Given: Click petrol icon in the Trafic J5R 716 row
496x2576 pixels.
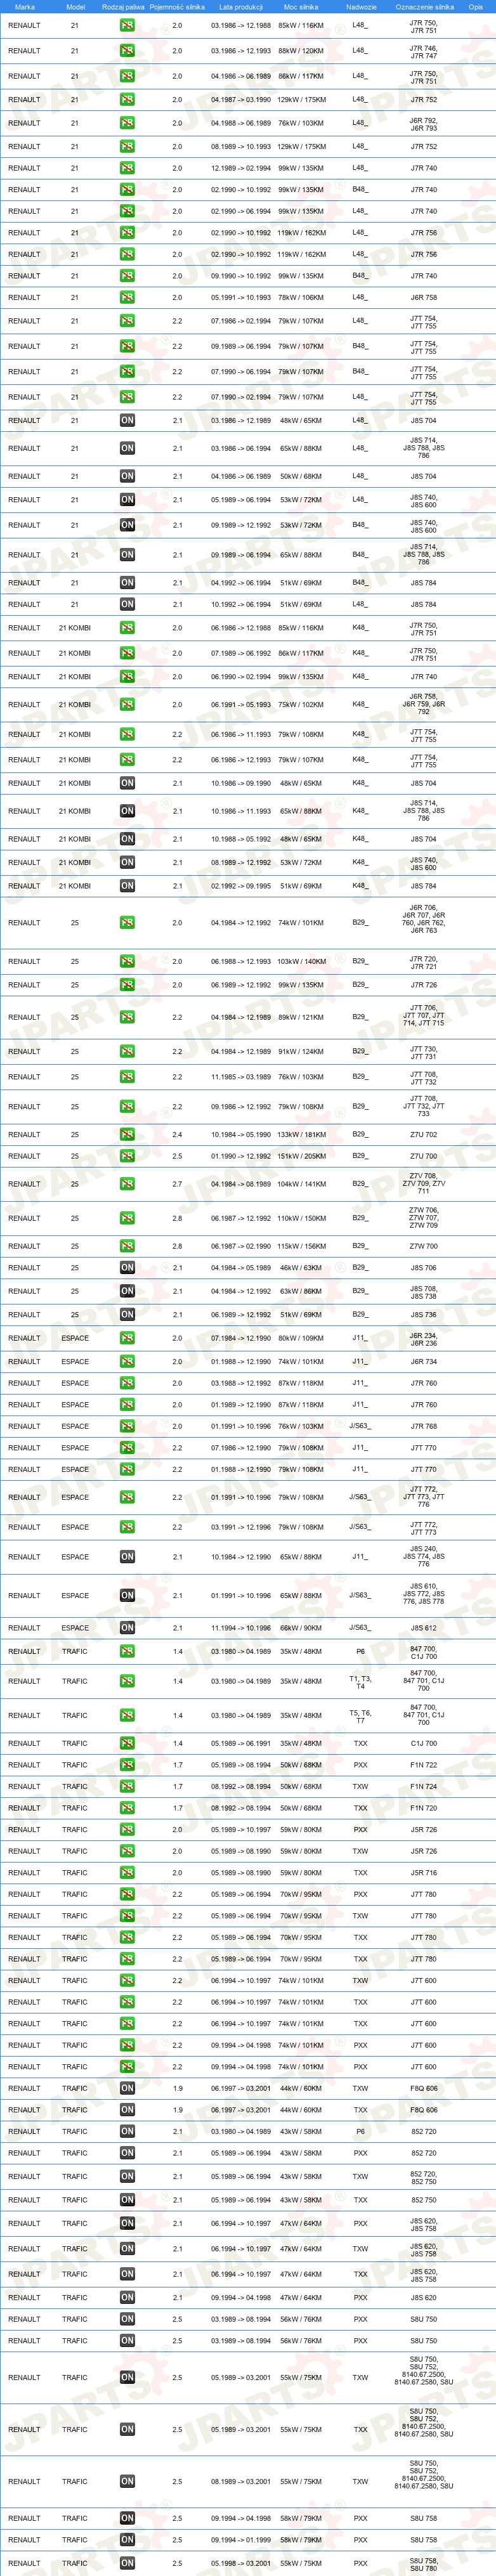Looking at the screenshot, I should pyautogui.click(x=127, y=1872).
